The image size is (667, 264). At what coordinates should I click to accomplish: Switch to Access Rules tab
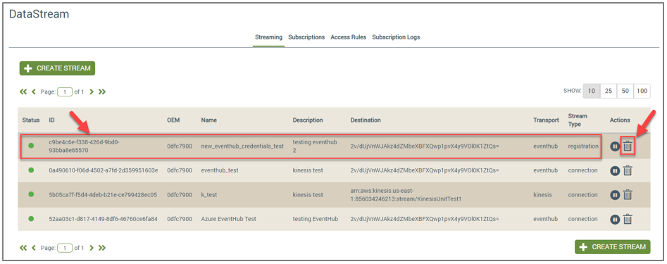[349, 37]
